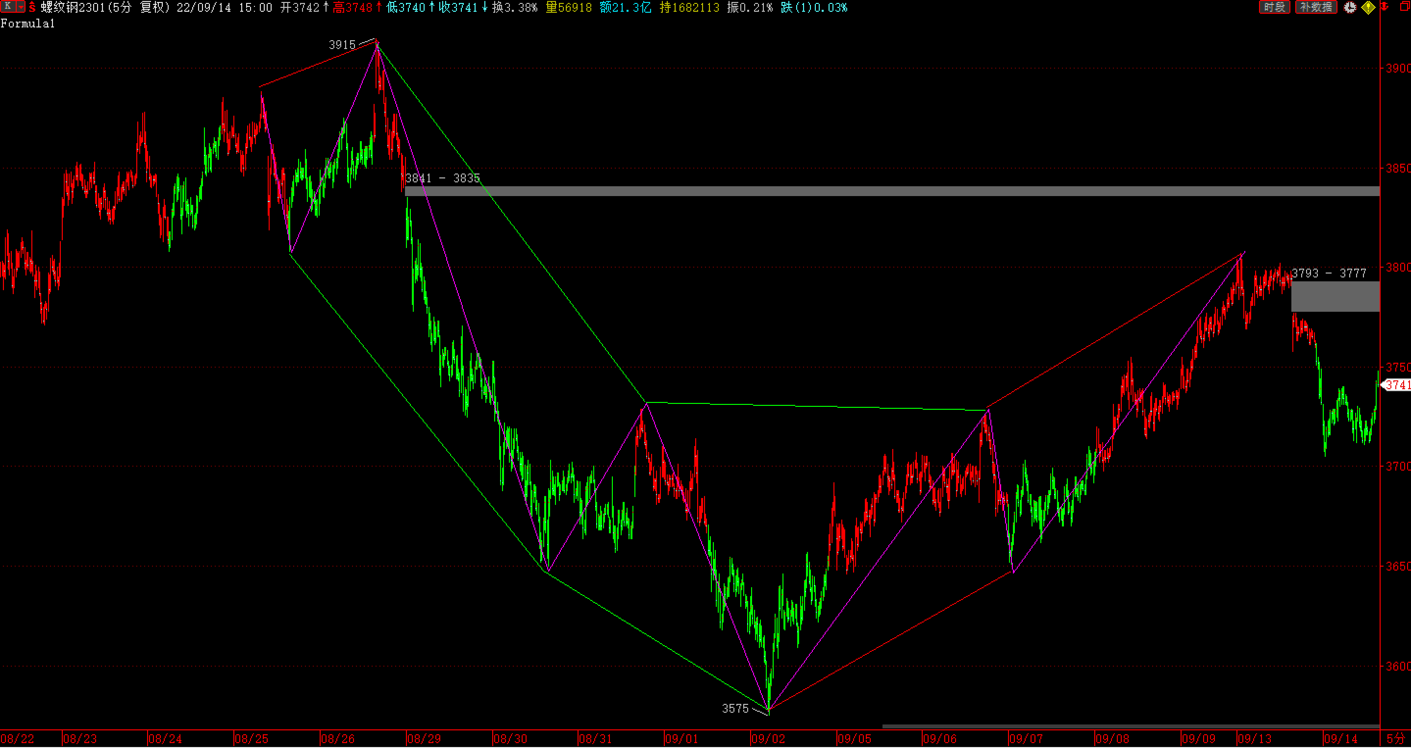Click the 补数据 button

(x=1316, y=7)
